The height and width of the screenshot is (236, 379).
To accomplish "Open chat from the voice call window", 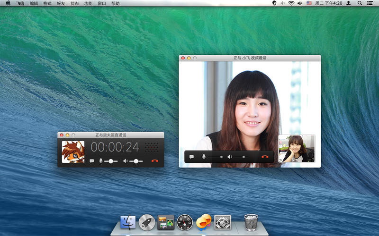I will [x=91, y=161].
